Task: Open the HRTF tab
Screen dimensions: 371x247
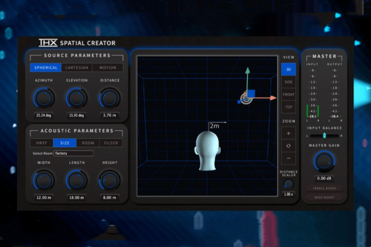Action: tap(42, 143)
